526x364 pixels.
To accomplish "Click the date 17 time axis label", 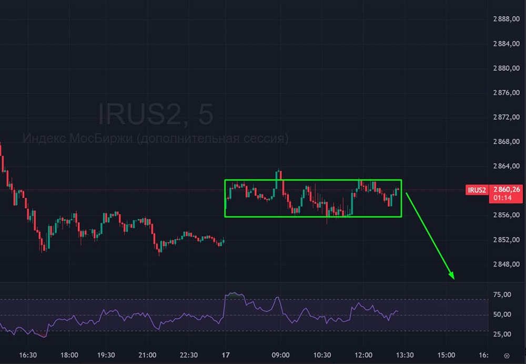I will [226, 355].
